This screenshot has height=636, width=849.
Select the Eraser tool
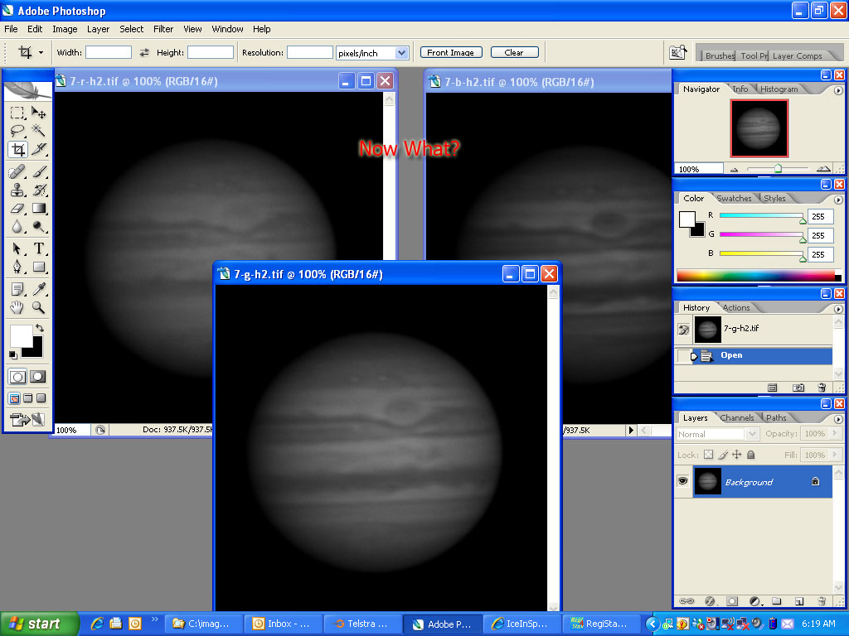pyautogui.click(x=17, y=208)
